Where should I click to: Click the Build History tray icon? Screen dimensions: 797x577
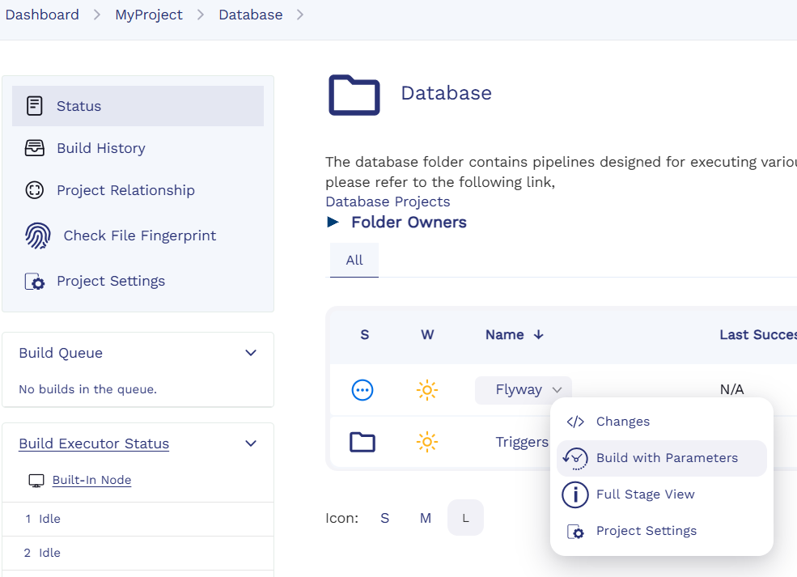click(34, 148)
